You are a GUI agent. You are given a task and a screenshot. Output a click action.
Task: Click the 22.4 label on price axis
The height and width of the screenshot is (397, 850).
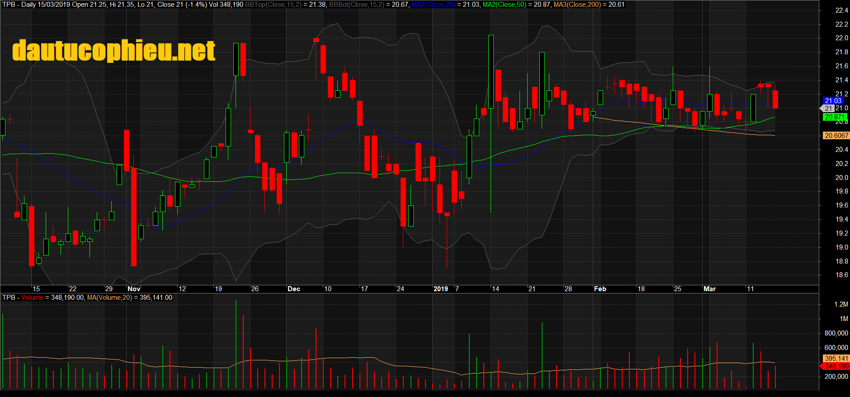(x=841, y=10)
